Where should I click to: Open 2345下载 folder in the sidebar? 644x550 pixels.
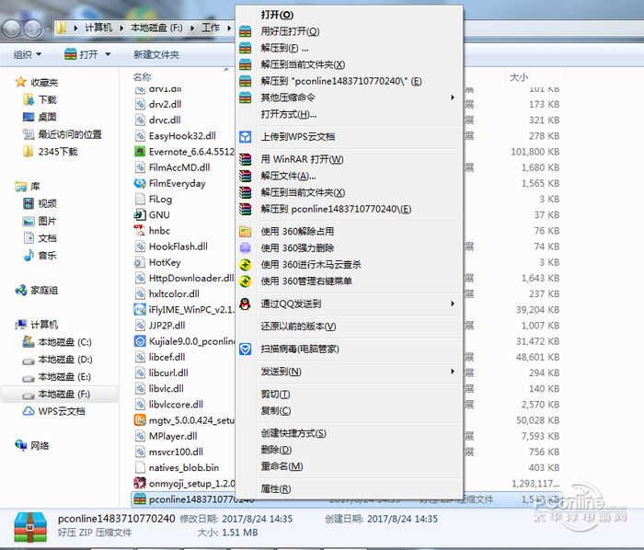[x=50, y=152]
